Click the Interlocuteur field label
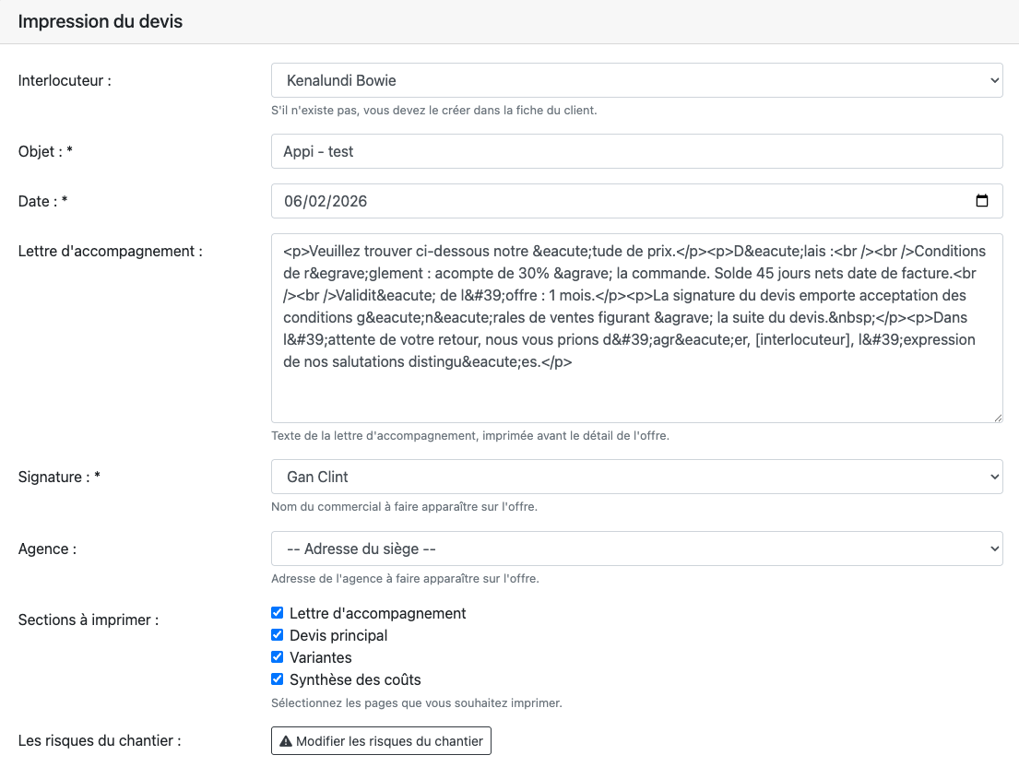 tap(65, 80)
